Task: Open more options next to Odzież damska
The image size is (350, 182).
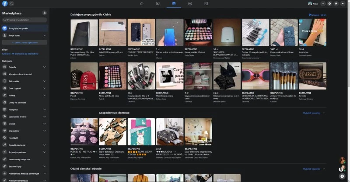Action: pos(324,169)
